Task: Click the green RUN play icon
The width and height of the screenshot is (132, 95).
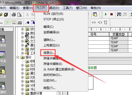Action: [x=106, y=14]
